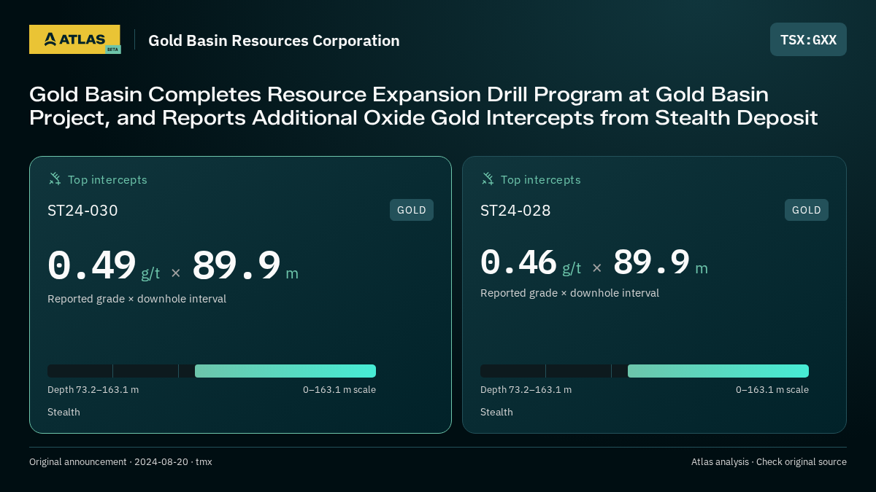The width and height of the screenshot is (876, 492).
Task: Click the depth bar in the ST24-030 card
Action: point(212,371)
